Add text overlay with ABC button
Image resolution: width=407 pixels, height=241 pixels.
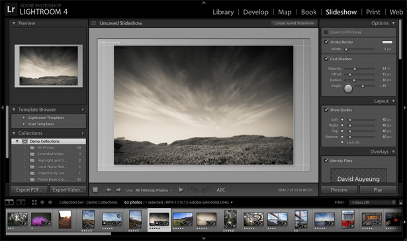(221, 190)
